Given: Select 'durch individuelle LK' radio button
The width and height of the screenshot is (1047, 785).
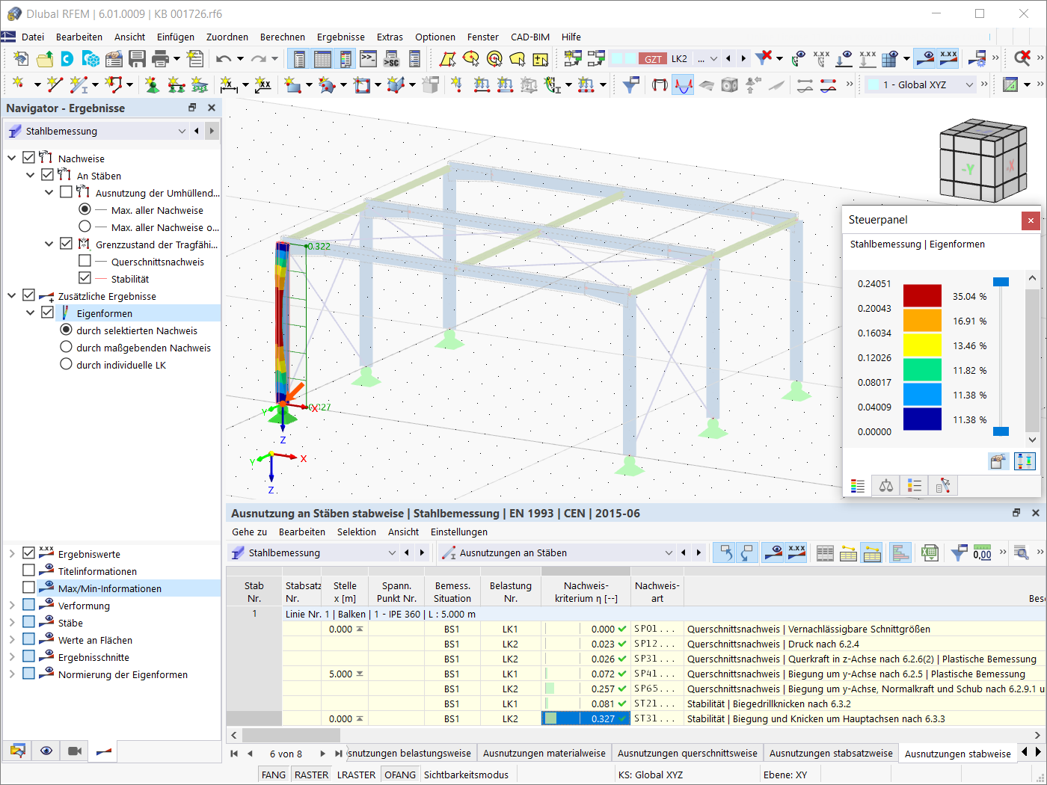Looking at the screenshot, I should pos(66,364).
